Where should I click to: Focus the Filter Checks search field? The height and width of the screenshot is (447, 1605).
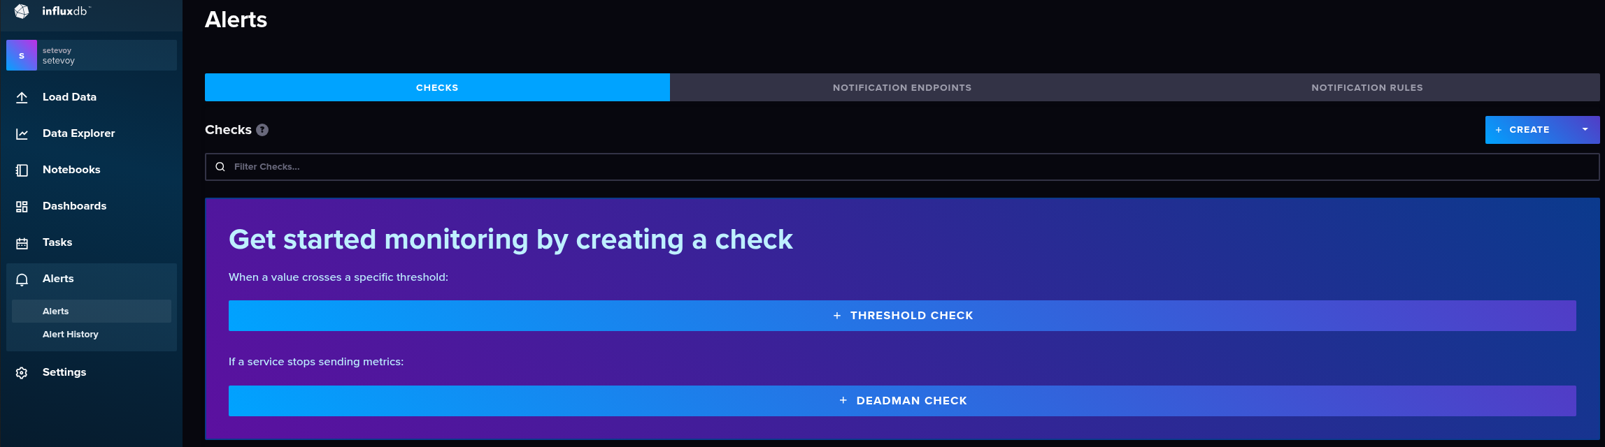coord(909,167)
